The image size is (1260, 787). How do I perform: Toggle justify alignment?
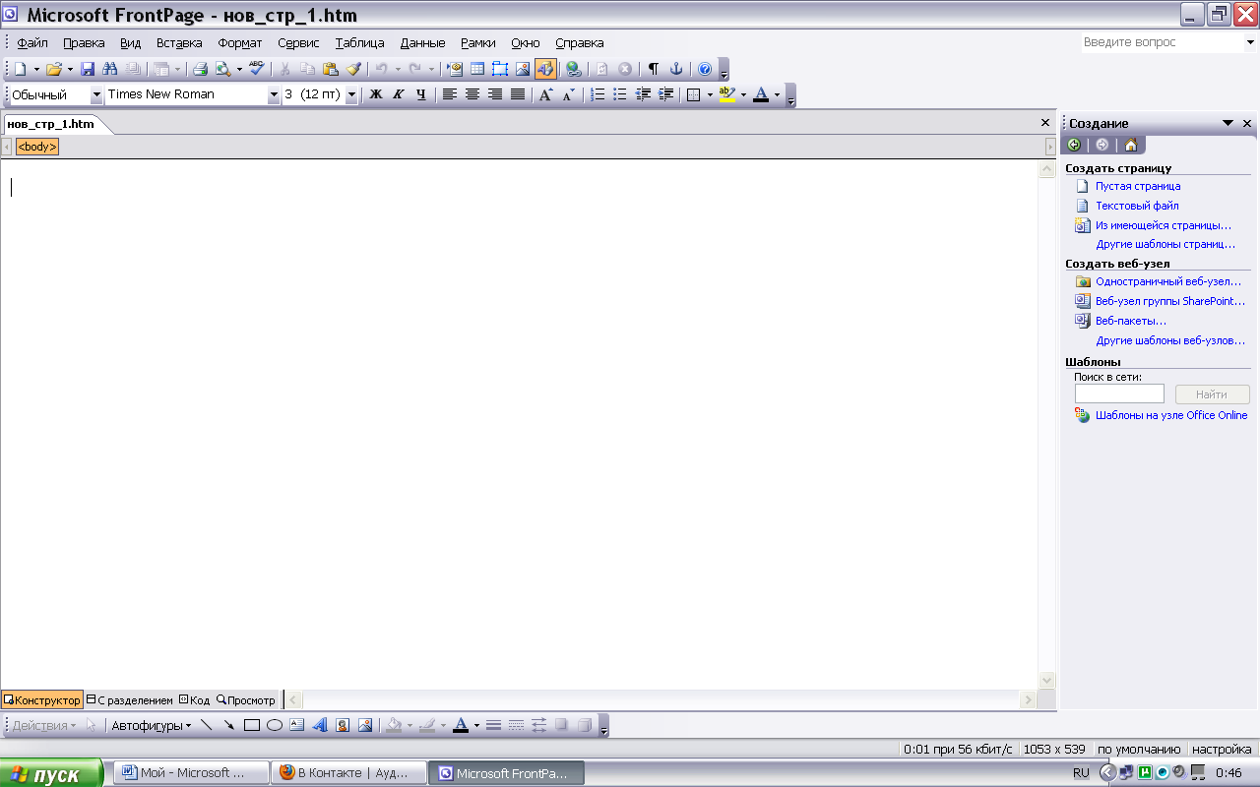coord(518,94)
